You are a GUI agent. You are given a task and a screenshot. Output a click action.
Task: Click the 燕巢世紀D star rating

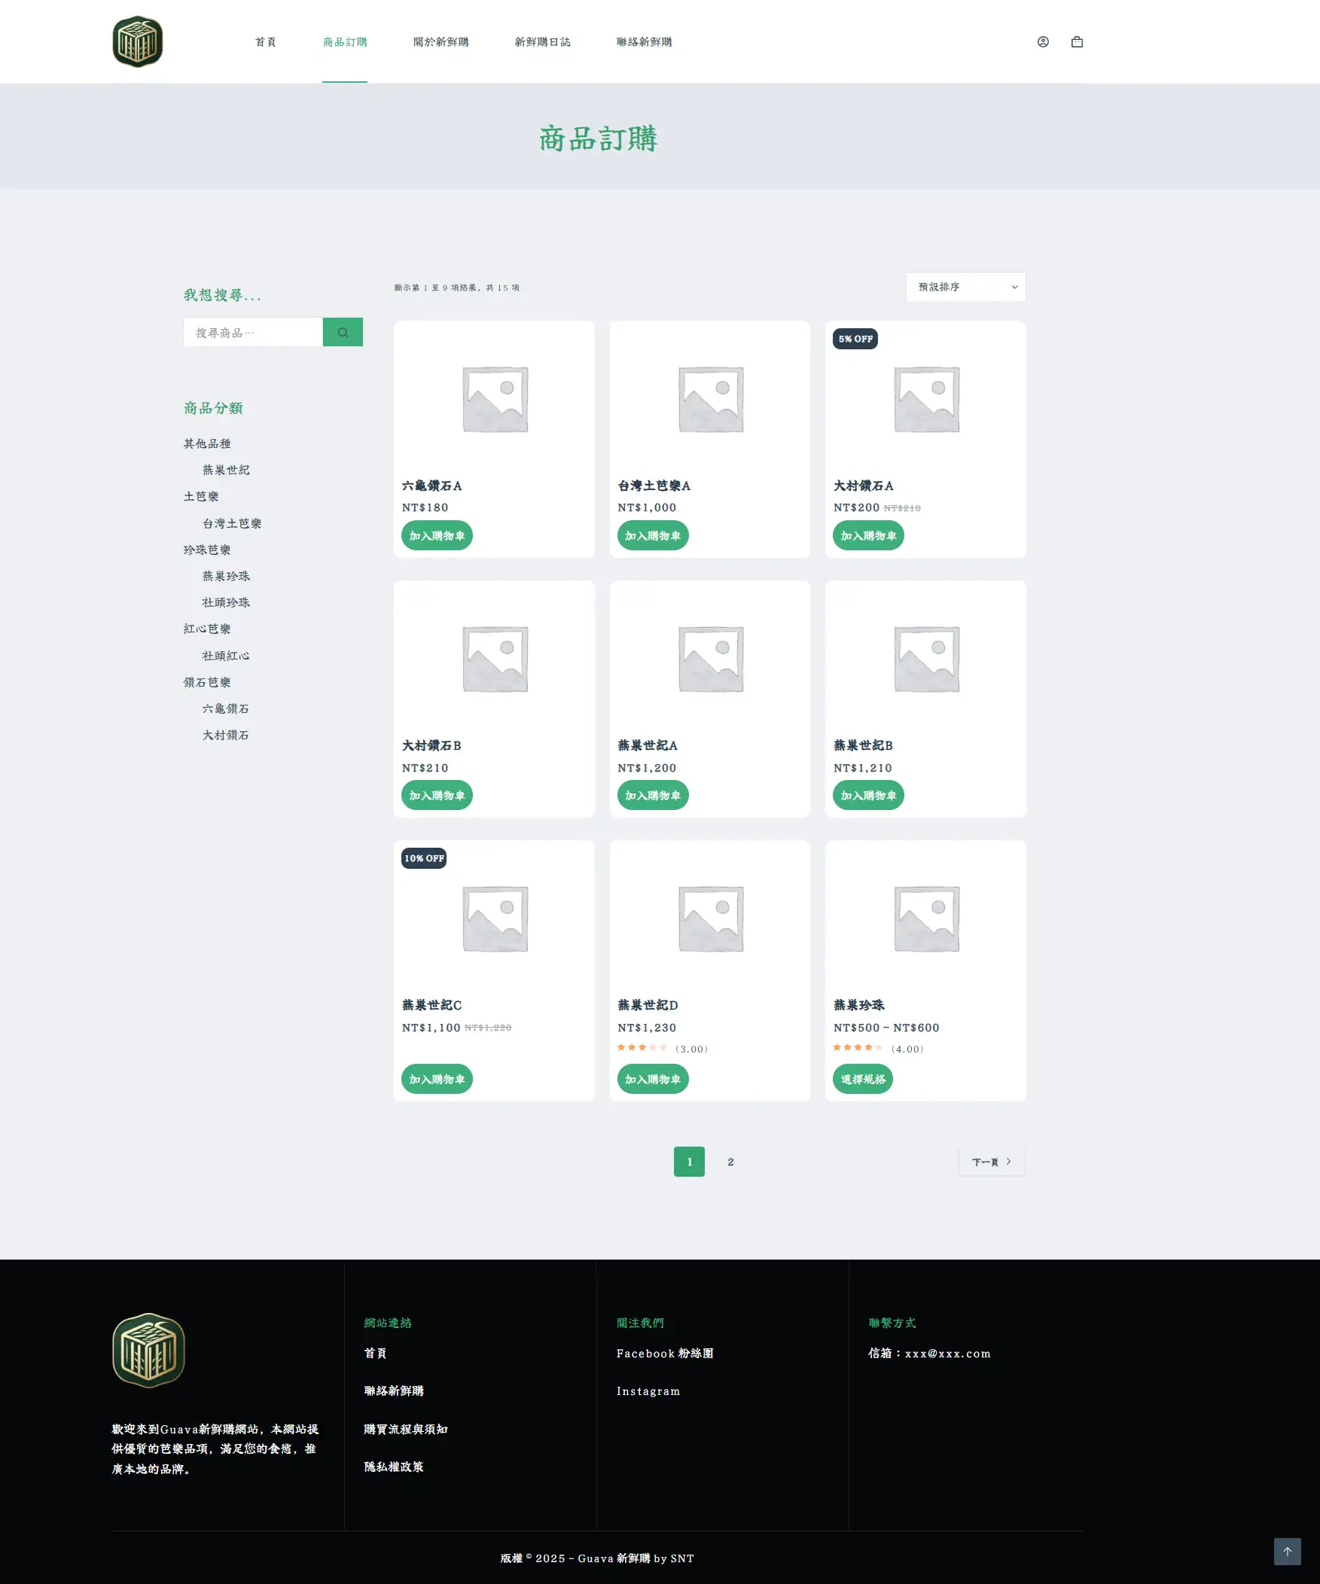coord(642,1048)
